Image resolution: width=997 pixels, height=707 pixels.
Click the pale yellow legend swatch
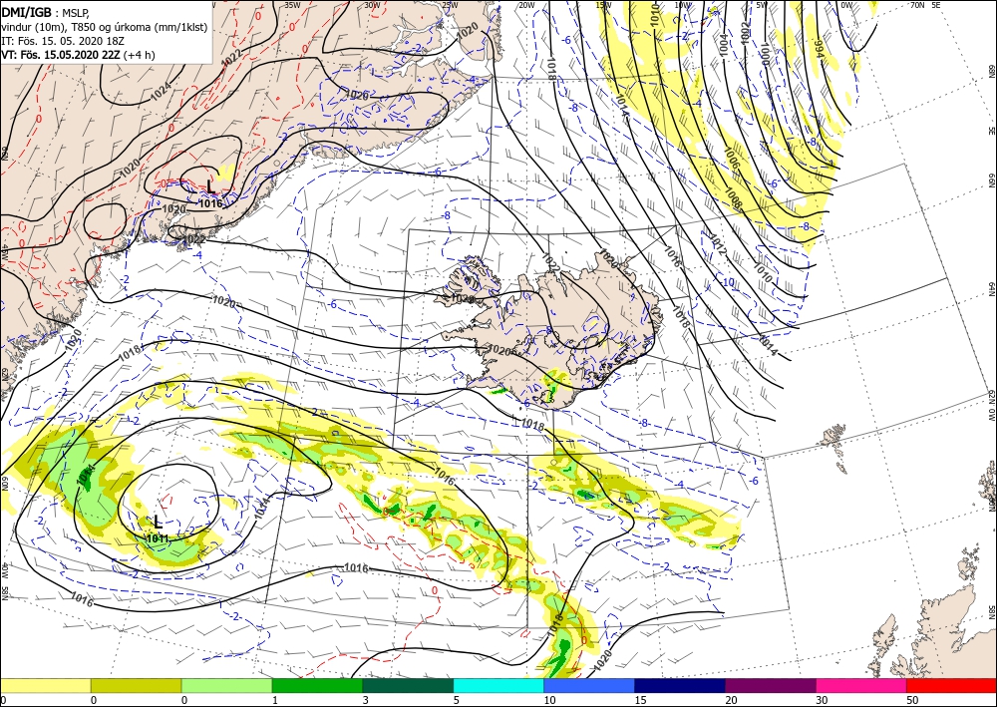pos(45,685)
